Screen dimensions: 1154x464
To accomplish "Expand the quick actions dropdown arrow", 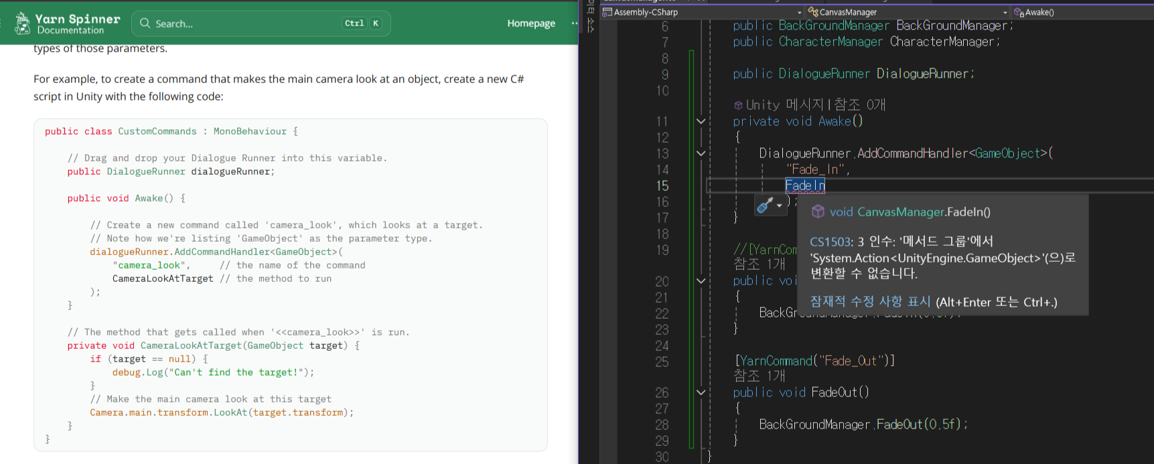I will (x=779, y=206).
